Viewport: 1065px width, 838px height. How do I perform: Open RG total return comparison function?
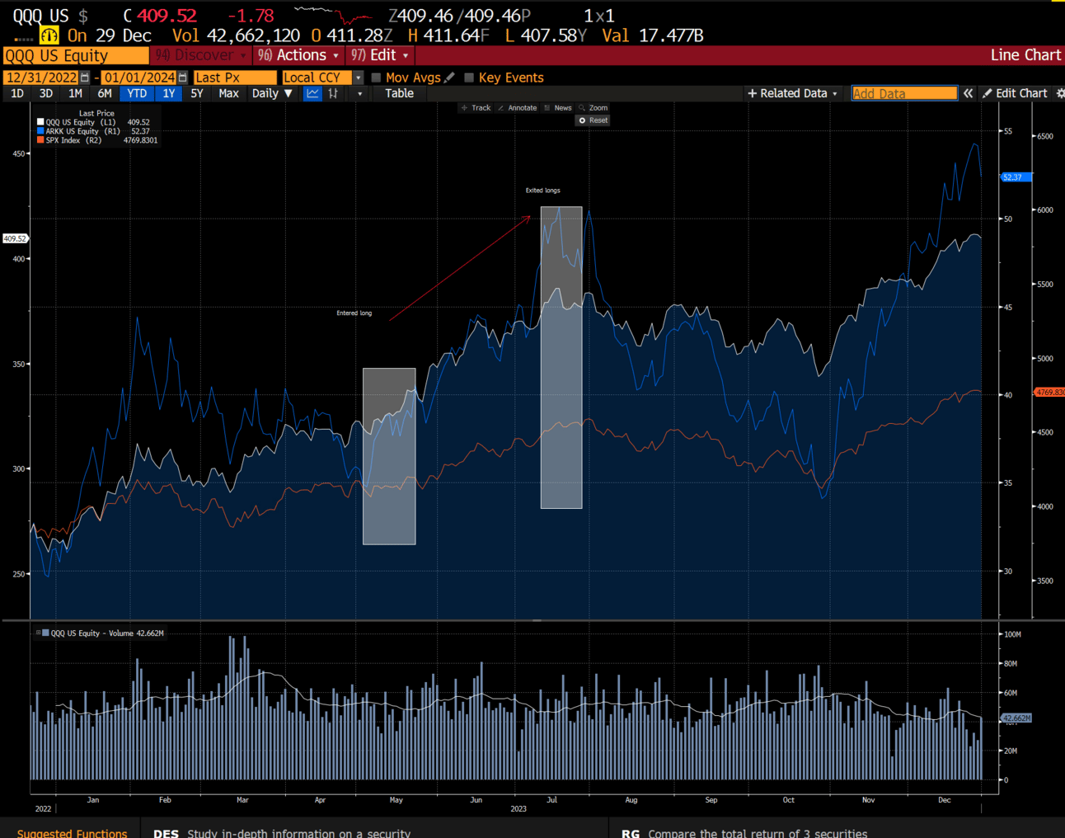pyautogui.click(x=744, y=833)
